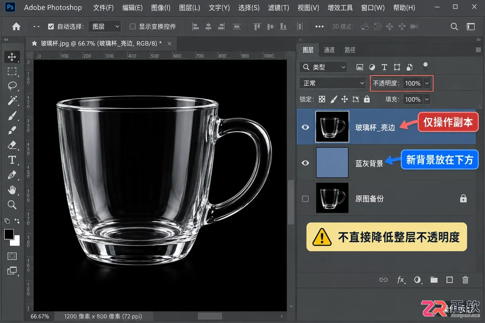
Task: Filter layers by shape layer icon
Action: [397, 67]
